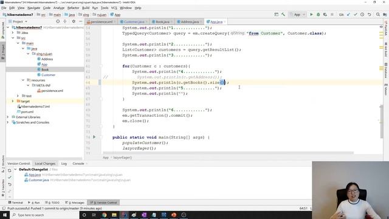This screenshot has height=219, width=389.
Task: Open the Refactor menu
Action: [x=73, y=8]
